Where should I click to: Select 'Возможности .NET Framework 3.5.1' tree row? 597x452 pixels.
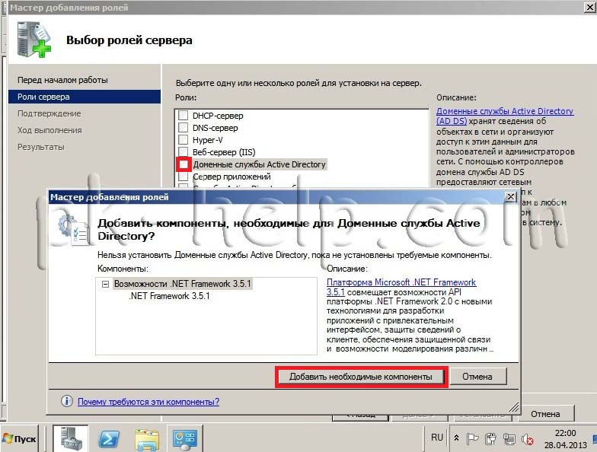[183, 284]
